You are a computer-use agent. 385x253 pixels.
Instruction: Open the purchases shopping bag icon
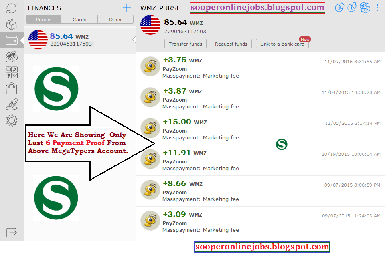click(x=12, y=88)
